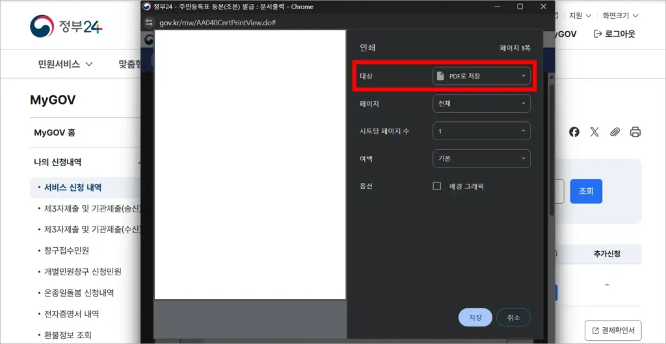
Task: Click the blue 조회 button
Action: pyautogui.click(x=586, y=191)
